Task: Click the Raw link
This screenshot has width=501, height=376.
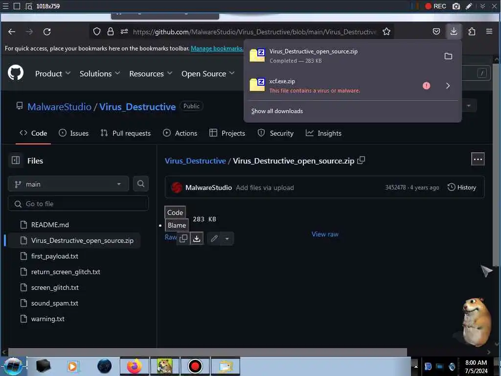Action: [171, 237]
